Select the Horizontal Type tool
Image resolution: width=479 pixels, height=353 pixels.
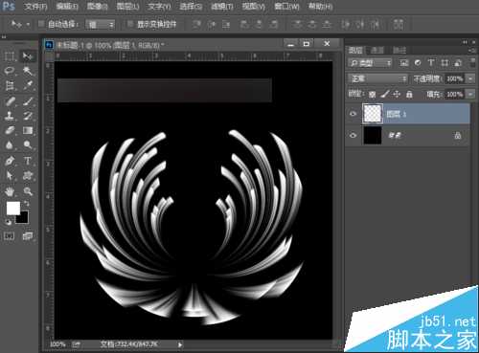(28, 161)
